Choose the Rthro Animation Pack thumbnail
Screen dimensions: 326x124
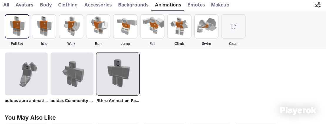click(118, 74)
